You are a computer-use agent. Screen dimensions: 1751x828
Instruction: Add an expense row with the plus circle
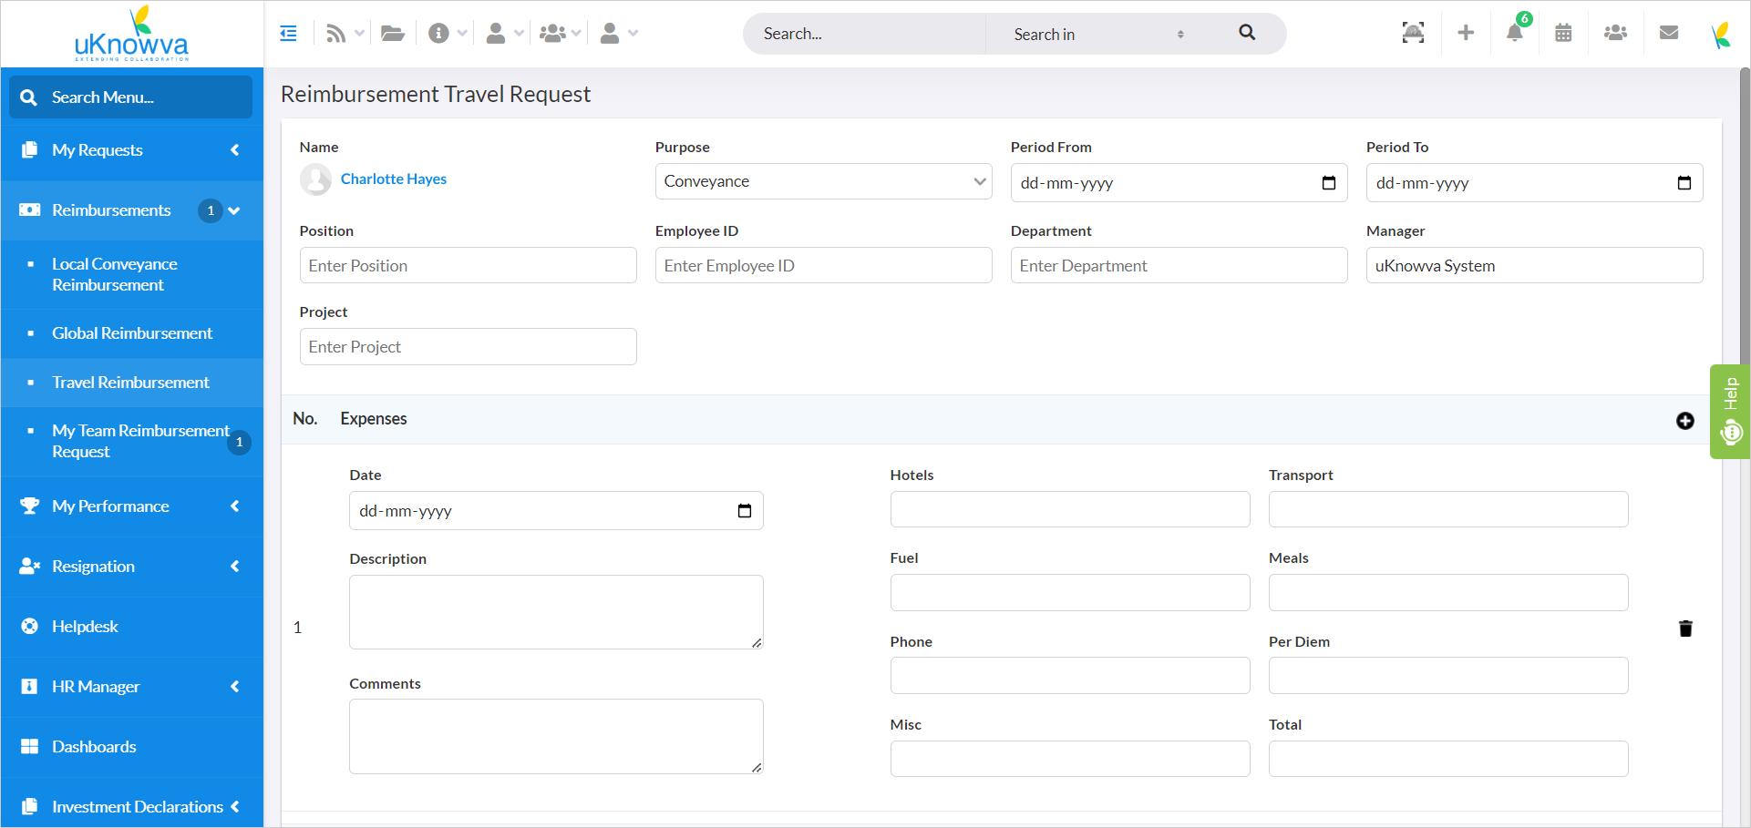[1684, 420]
